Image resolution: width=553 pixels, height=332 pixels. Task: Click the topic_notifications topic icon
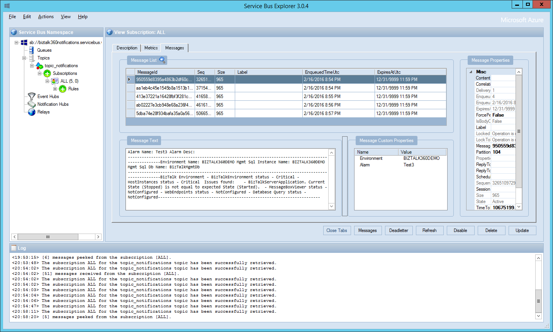coord(39,66)
